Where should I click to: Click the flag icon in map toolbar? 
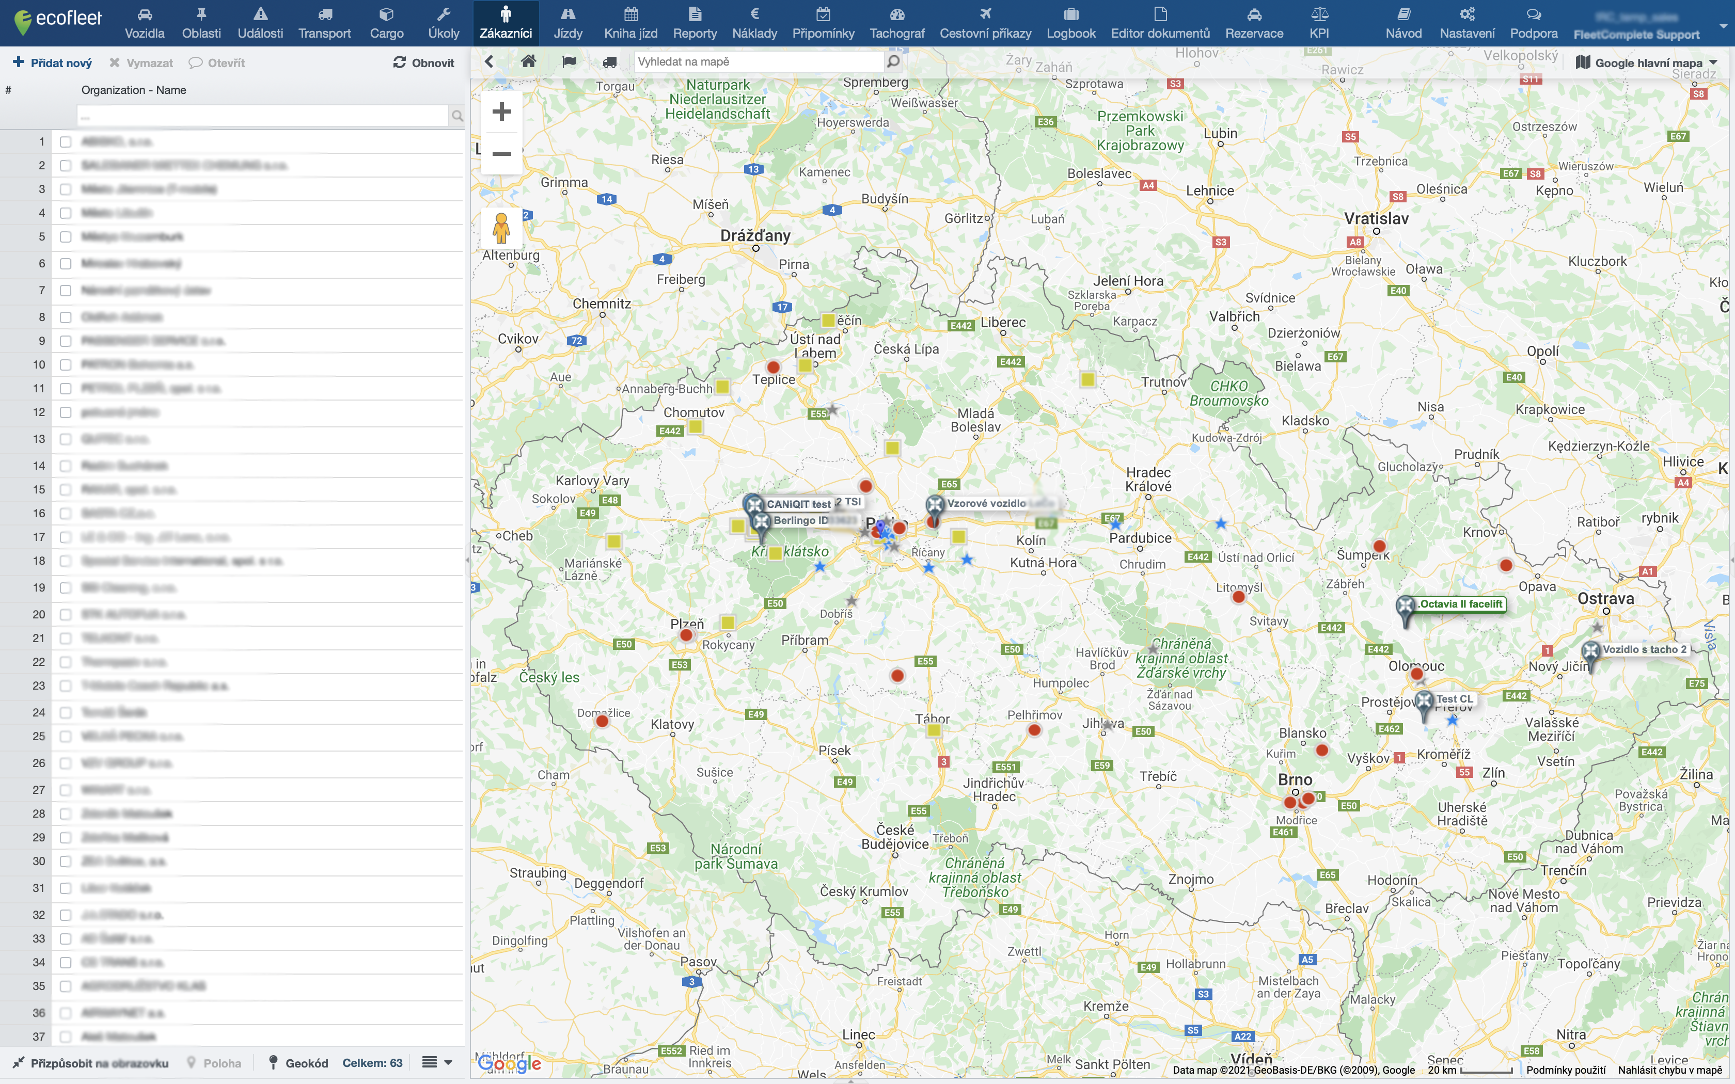coord(569,61)
